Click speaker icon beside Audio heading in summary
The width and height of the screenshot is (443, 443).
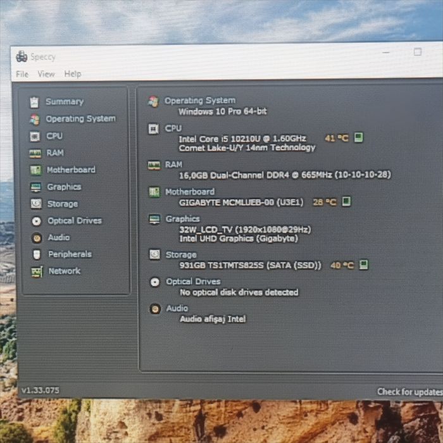[155, 309]
